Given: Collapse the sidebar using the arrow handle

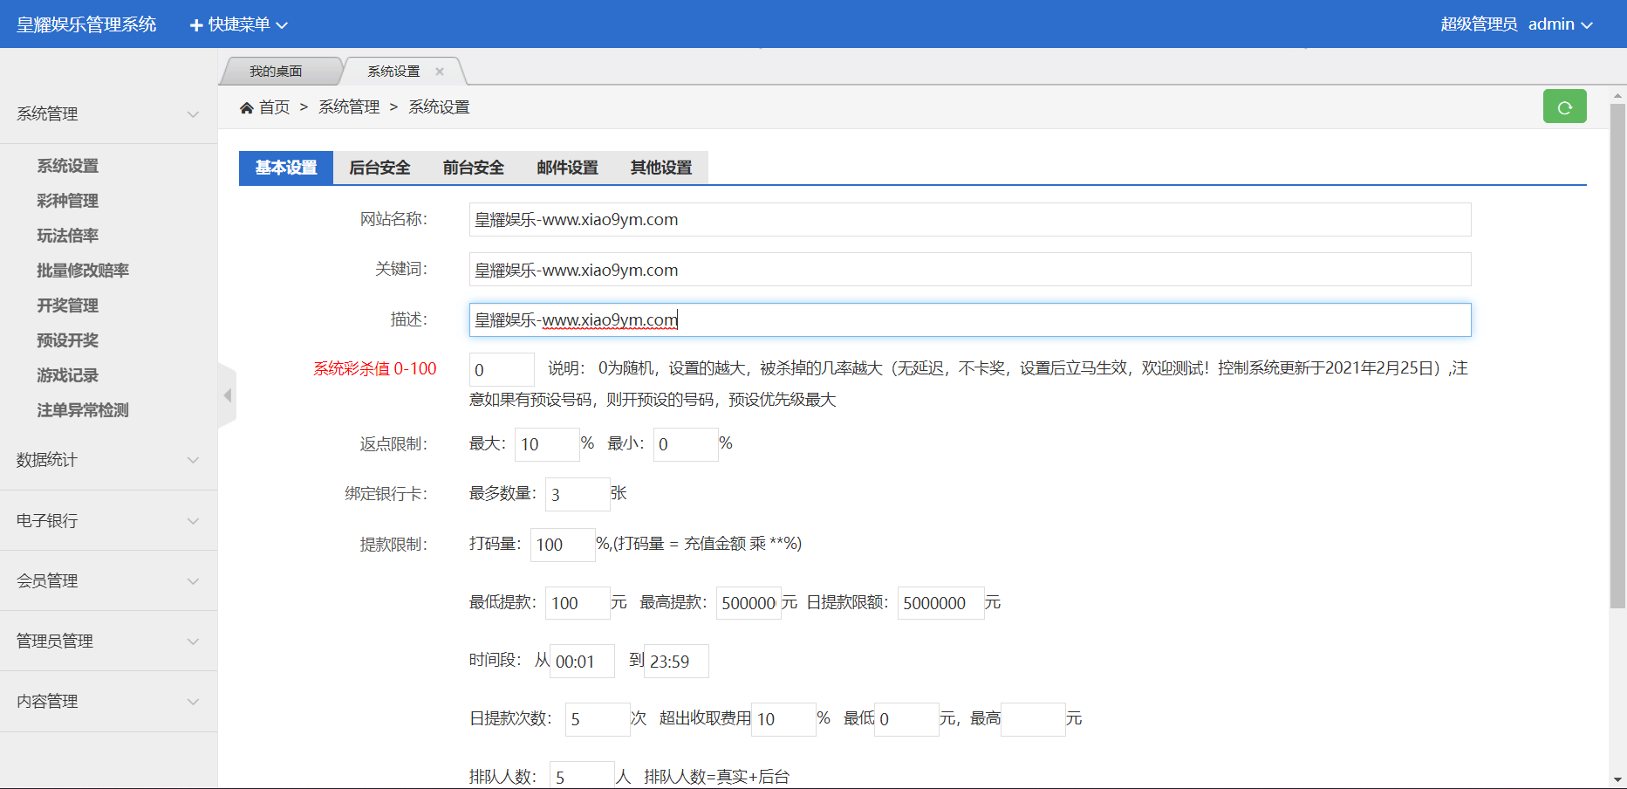Looking at the screenshot, I should pos(227,395).
